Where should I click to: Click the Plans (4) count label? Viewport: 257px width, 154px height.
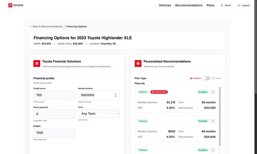[x=140, y=84]
